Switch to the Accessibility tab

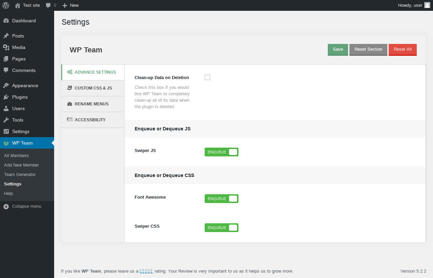pos(93,120)
